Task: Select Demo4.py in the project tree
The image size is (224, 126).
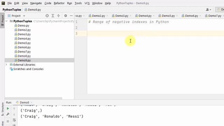Action: (22, 38)
